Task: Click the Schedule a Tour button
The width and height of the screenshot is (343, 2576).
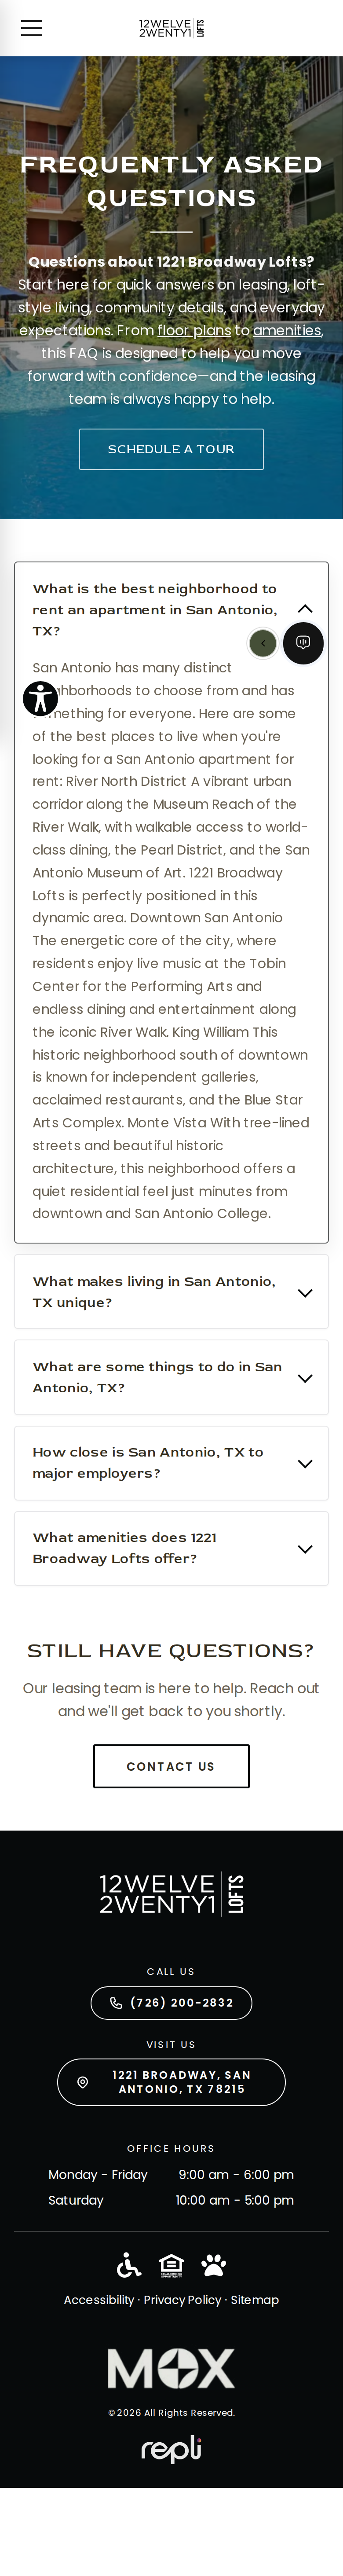Action: point(171,449)
